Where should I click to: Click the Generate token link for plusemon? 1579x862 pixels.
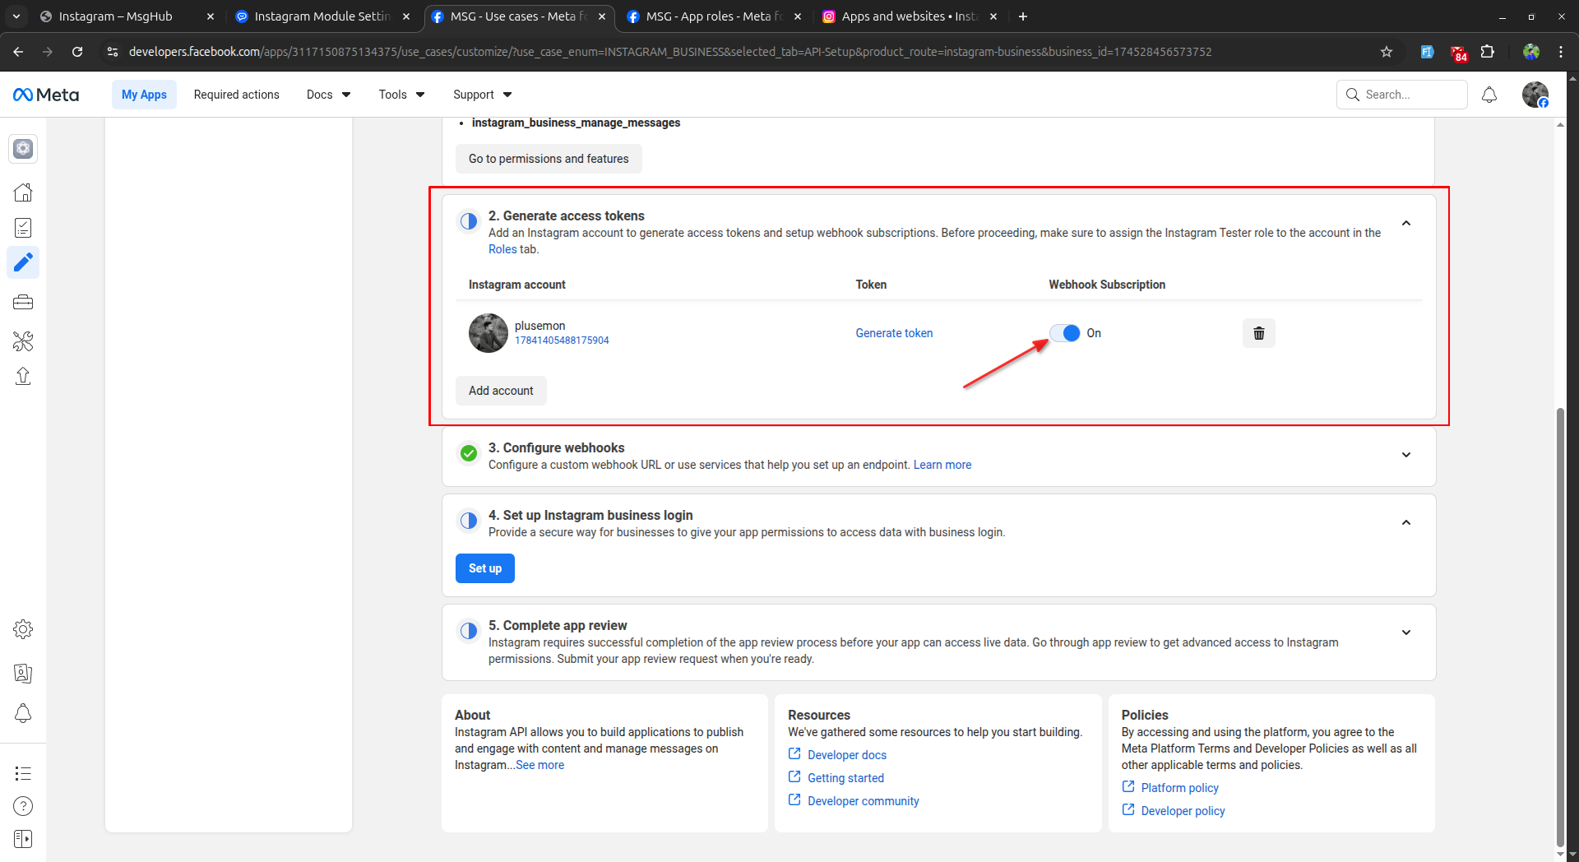click(894, 333)
